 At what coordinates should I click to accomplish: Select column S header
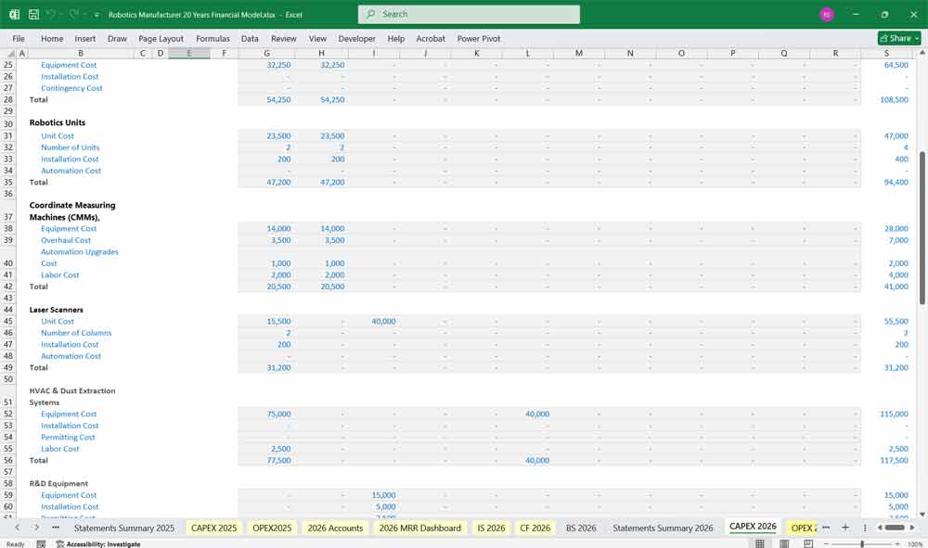coord(886,53)
